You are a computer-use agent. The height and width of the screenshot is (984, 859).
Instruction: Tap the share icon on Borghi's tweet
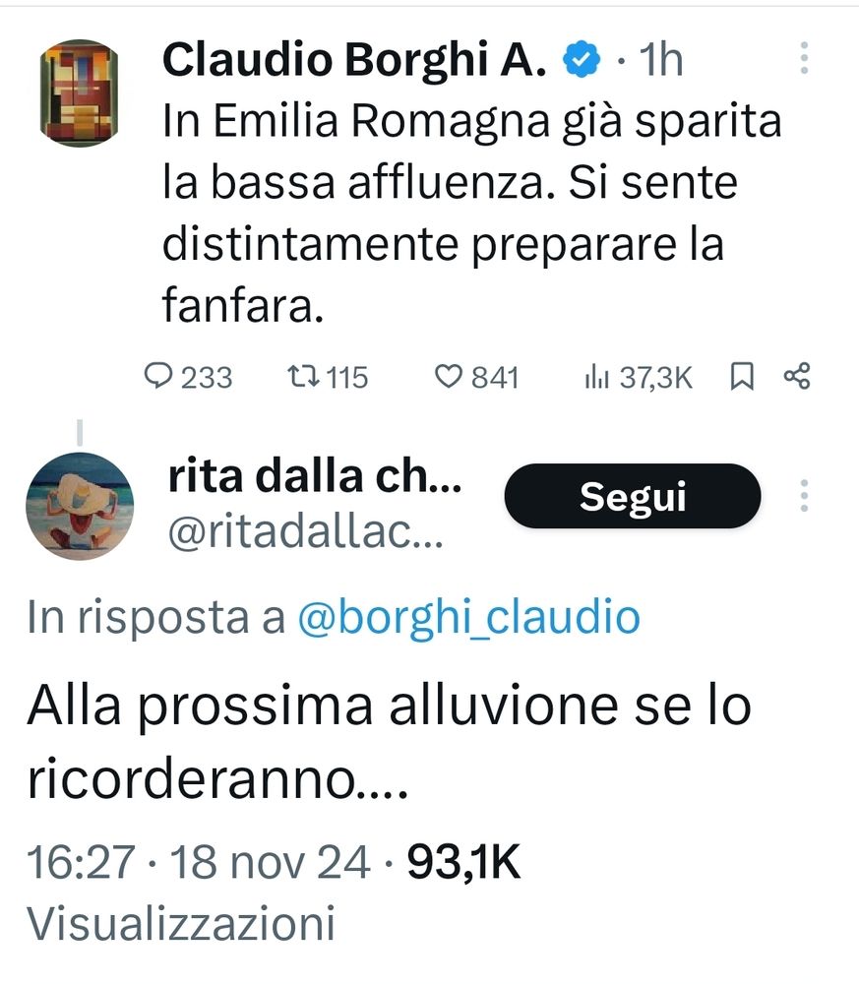point(797,376)
